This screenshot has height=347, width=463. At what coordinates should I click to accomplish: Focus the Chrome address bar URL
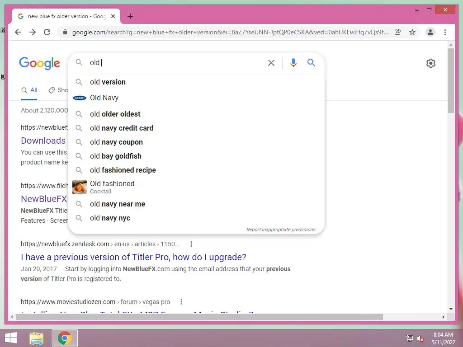click(x=230, y=32)
